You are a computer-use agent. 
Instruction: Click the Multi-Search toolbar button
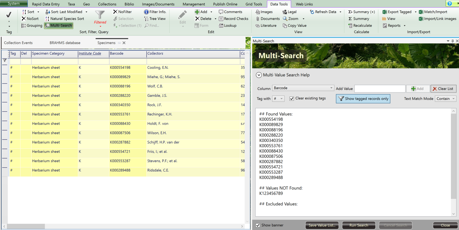[59, 26]
